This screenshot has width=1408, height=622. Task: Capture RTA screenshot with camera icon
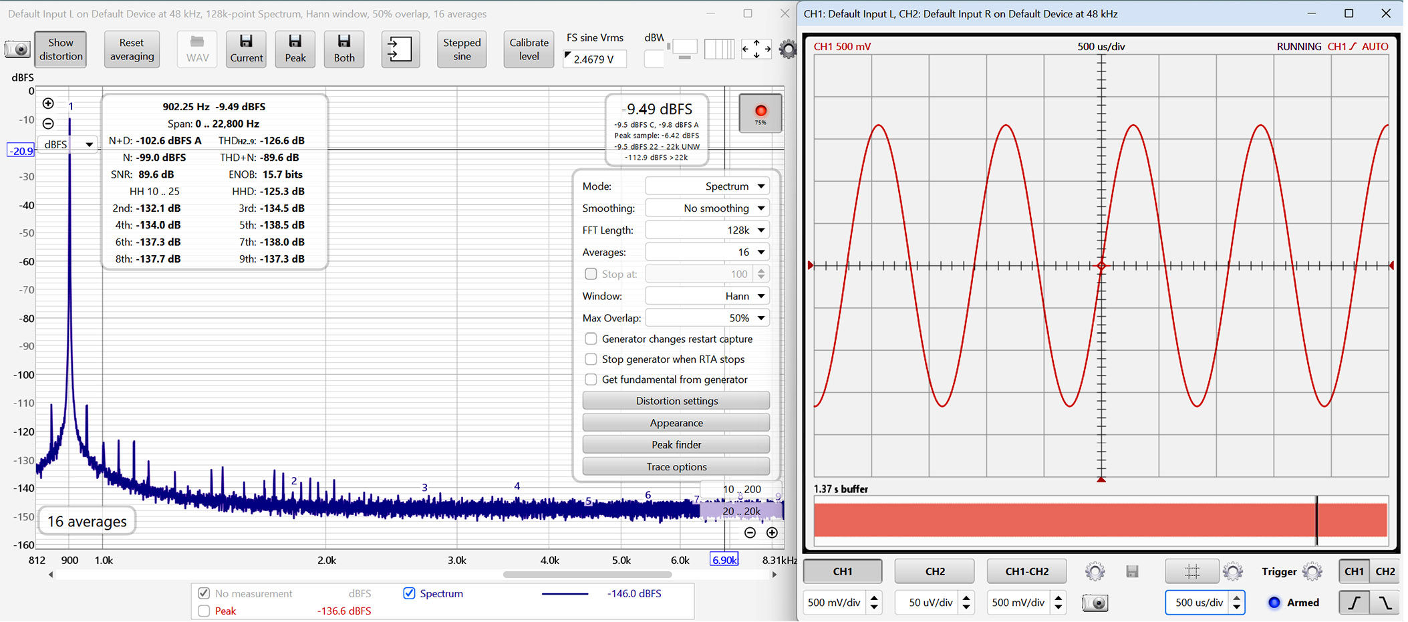point(17,49)
